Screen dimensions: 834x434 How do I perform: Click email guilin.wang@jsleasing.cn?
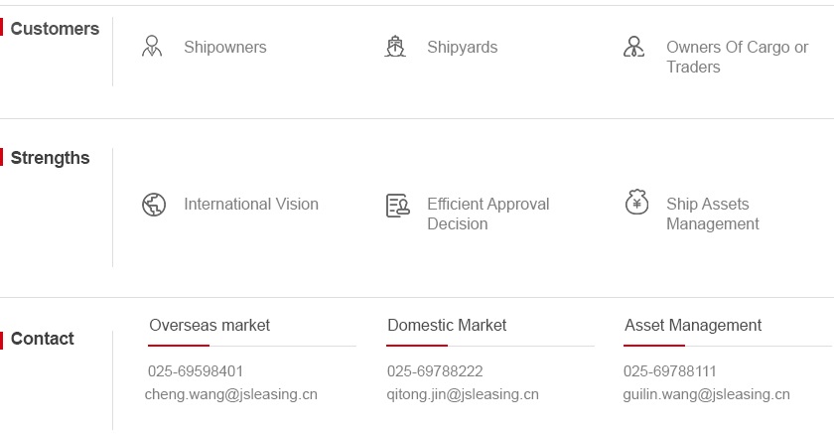(706, 394)
